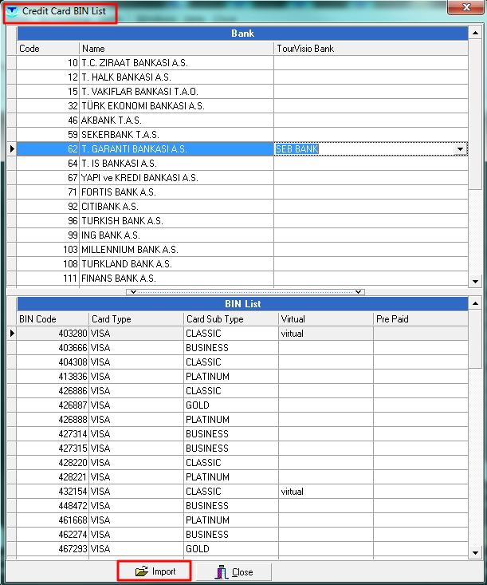The width and height of the screenshot is (487, 585).
Task: Click the Credit Card BIN List window icon
Action: [12, 11]
